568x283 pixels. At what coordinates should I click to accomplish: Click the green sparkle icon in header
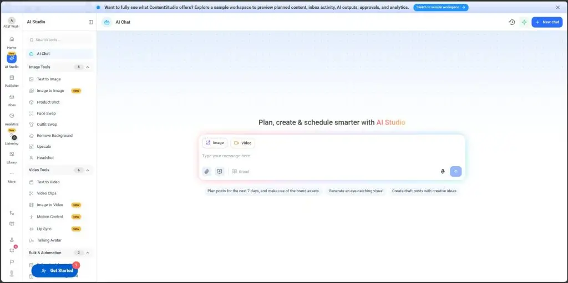[x=524, y=22]
